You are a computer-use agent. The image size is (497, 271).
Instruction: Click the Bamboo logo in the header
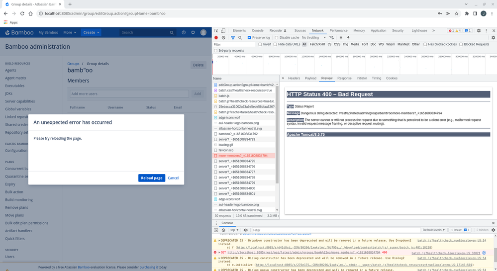coord(19,32)
